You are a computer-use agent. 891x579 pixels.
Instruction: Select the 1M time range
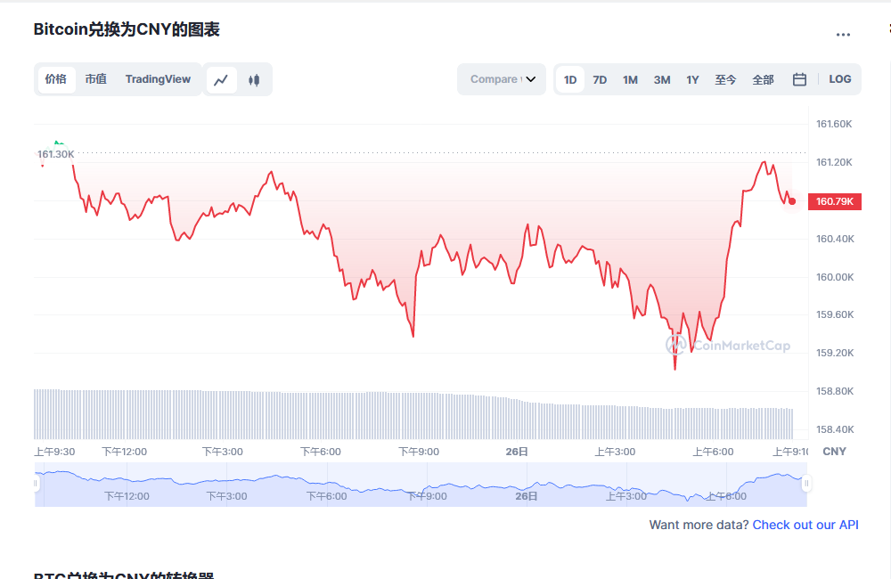(630, 79)
